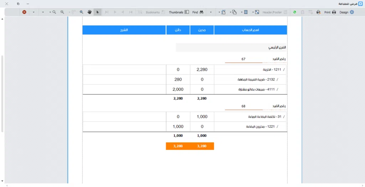Click the Print button
The image size is (365, 187).
pos(330,12)
